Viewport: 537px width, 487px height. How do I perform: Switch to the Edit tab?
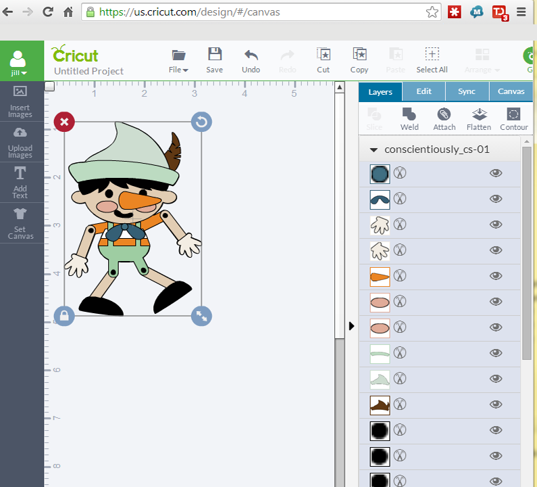pyautogui.click(x=424, y=91)
